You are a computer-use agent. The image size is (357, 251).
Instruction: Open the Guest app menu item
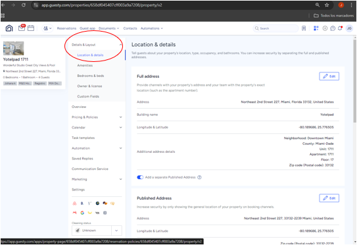coord(87,28)
